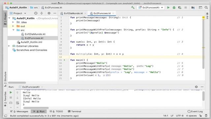Open the Event Log
Viewport: 211px width, 119px height.
coord(195,111)
